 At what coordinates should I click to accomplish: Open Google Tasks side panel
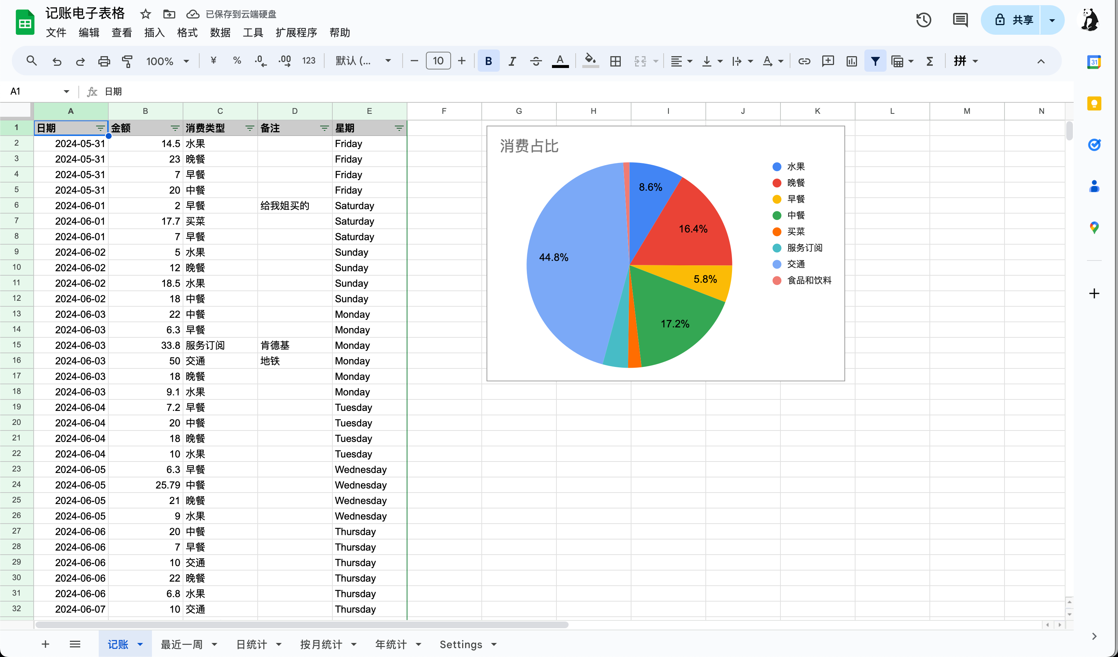coord(1094,144)
